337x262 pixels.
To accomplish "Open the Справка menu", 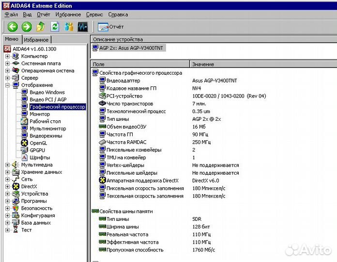I will point(118,15).
